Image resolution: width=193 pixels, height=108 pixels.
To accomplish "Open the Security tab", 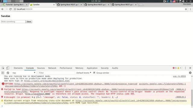I will coord(105,68).
